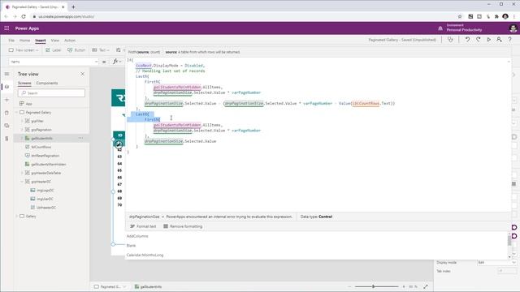Open the Display mode dropdown
520x292 pixels.
[496, 263]
